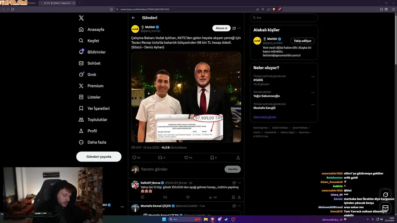
Task: Click the Grok floating button
Action: [x=386, y=195]
